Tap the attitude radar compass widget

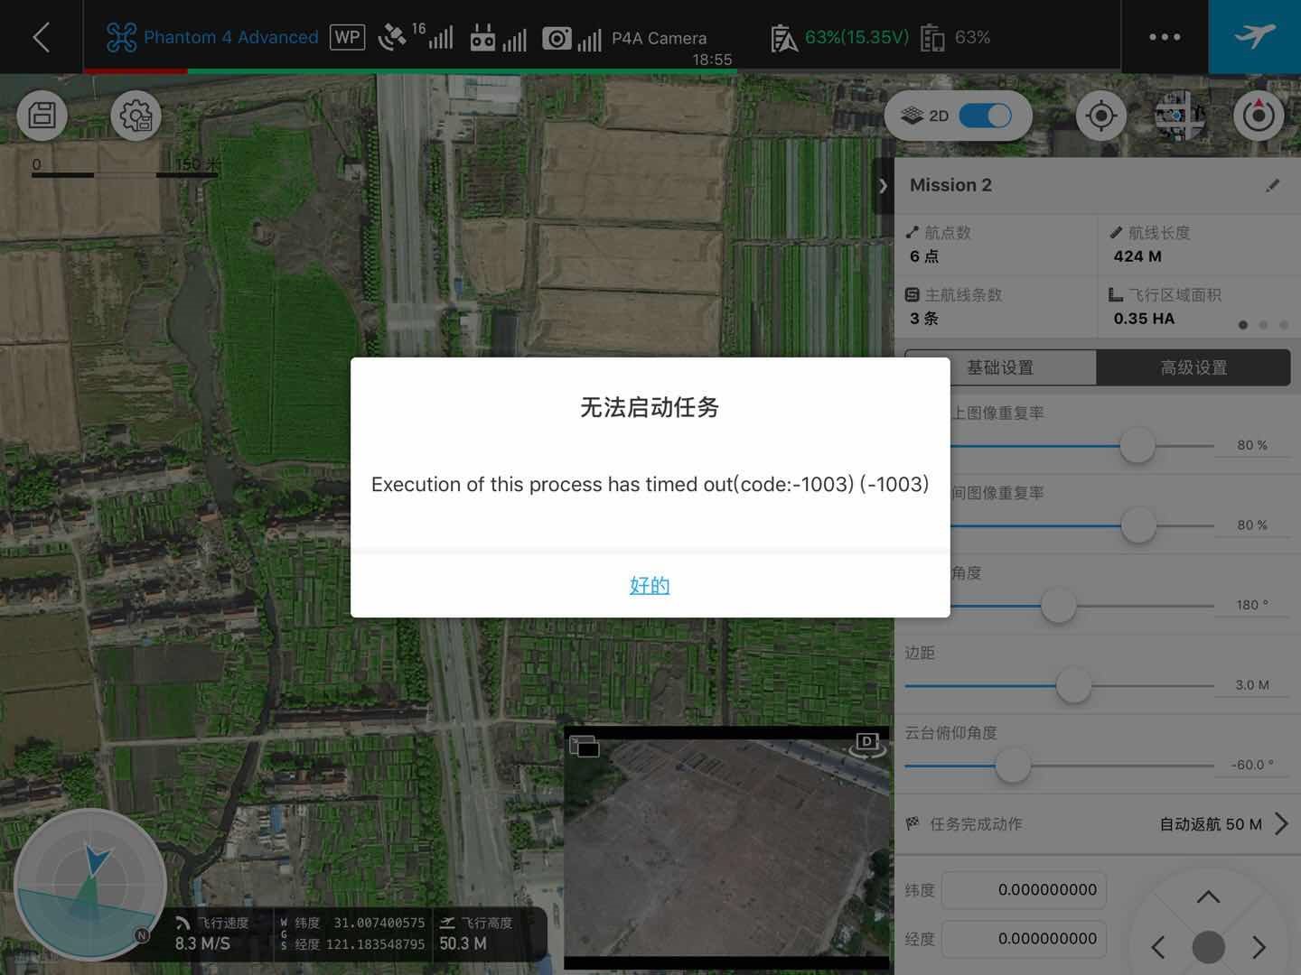point(90,886)
